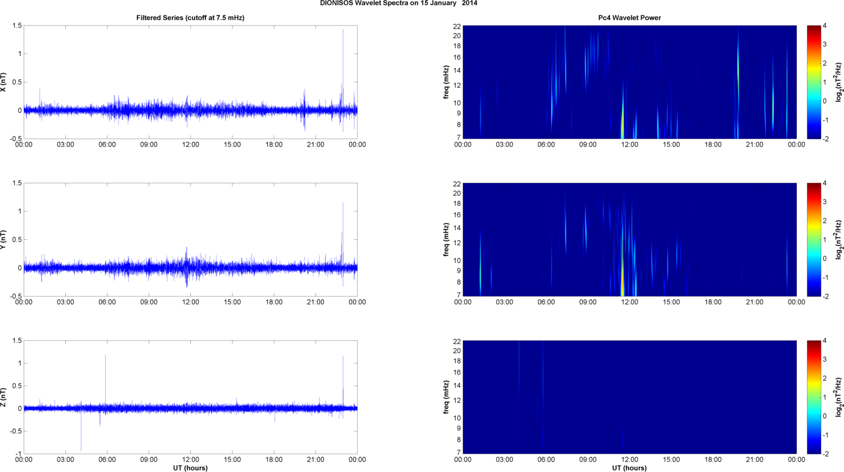Click the '4' tick on the X spectrum color bar
The width and height of the screenshot is (844, 472).
point(825,26)
